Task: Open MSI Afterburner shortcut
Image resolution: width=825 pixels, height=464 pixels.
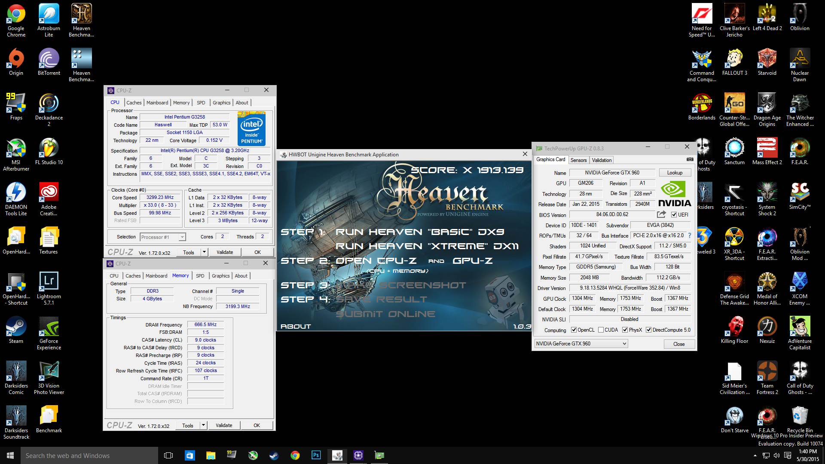Action: tap(16, 154)
